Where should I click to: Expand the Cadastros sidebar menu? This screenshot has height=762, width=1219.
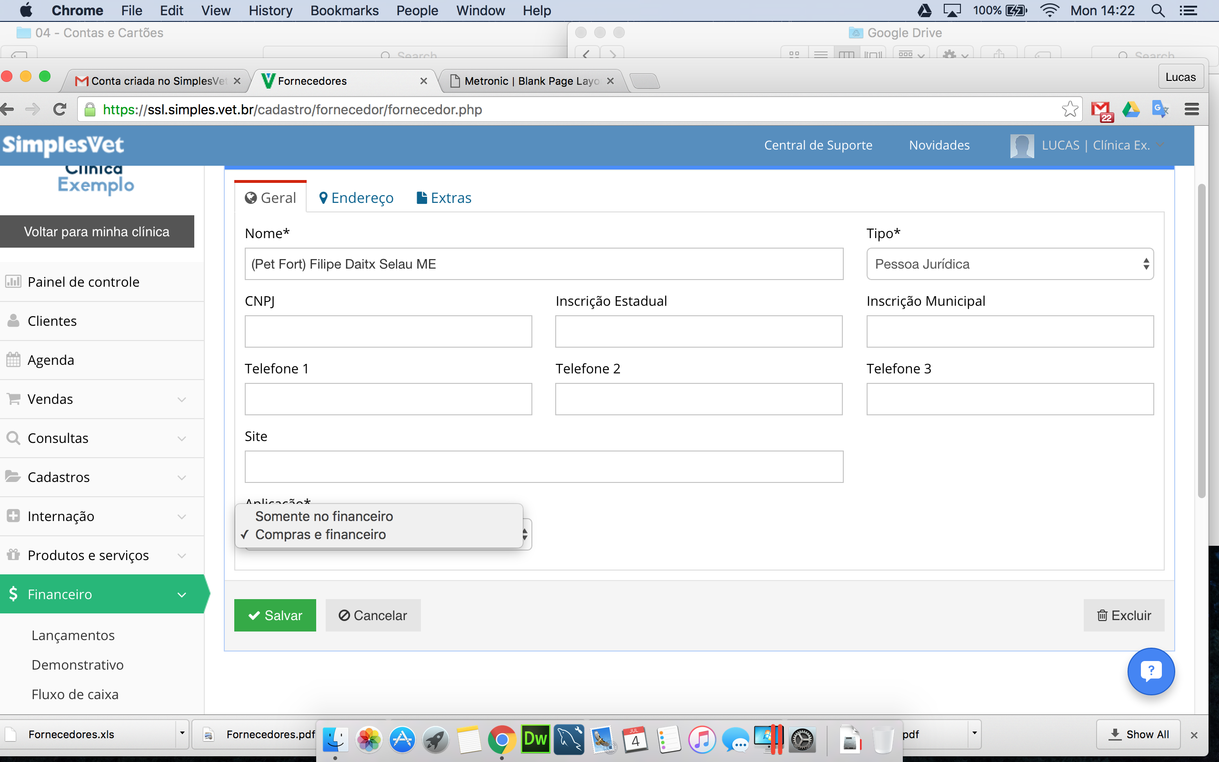tap(102, 477)
